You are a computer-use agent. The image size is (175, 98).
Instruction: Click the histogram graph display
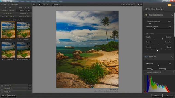(x=157, y=84)
